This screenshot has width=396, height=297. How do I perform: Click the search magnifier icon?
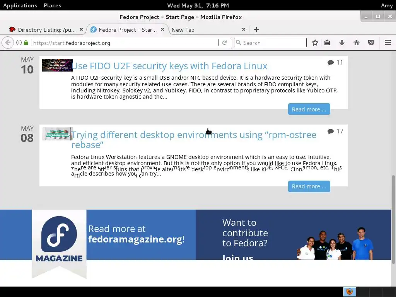(x=238, y=43)
